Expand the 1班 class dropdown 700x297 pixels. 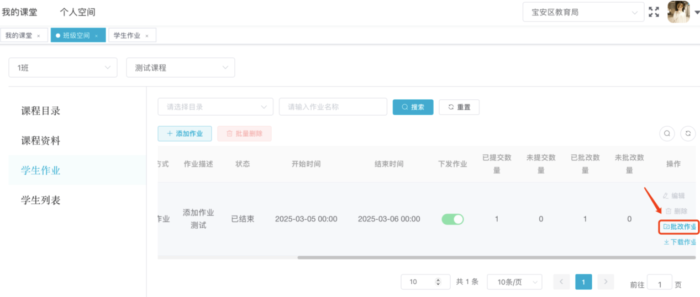pos(62,68)
